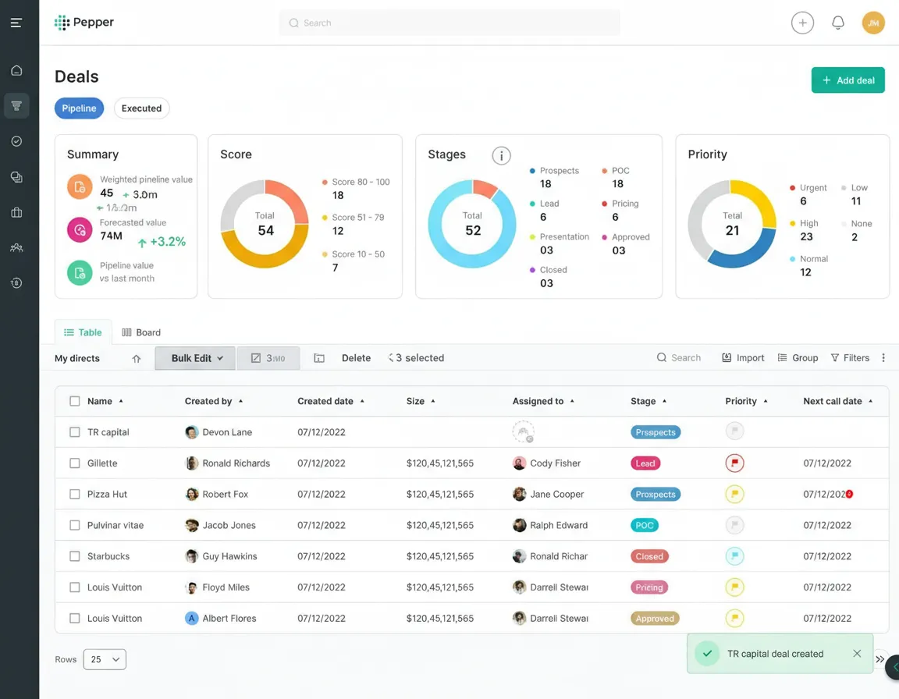899x699 pixels.
Task: Expand the Bulk Edit dropdown
Action: click(195, 358)
